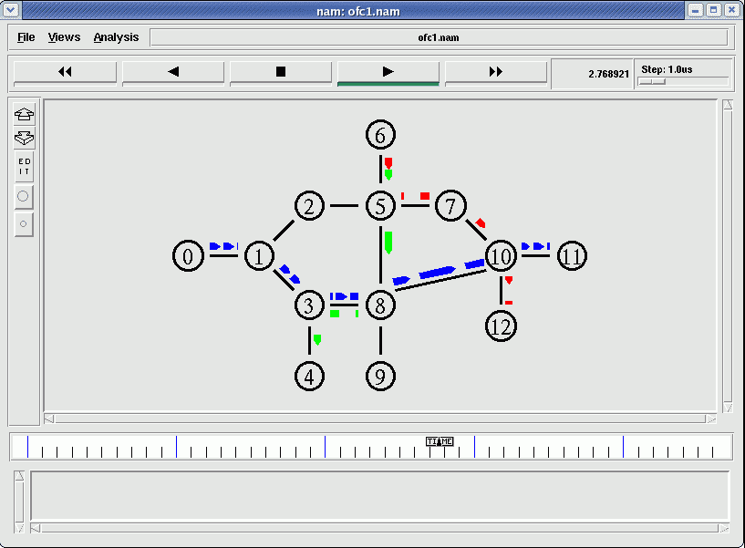745x548 pixels.
Task: Click the rewind playback button
Action: click(x=65, y=72)
